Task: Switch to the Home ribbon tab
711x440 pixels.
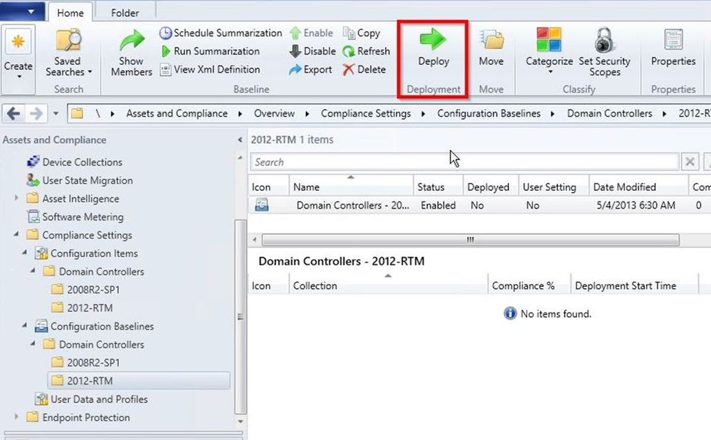Action: (x=70, y=13)
